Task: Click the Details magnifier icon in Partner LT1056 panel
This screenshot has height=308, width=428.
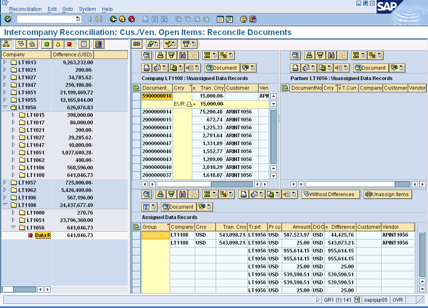Action: (x=296, y=56)
